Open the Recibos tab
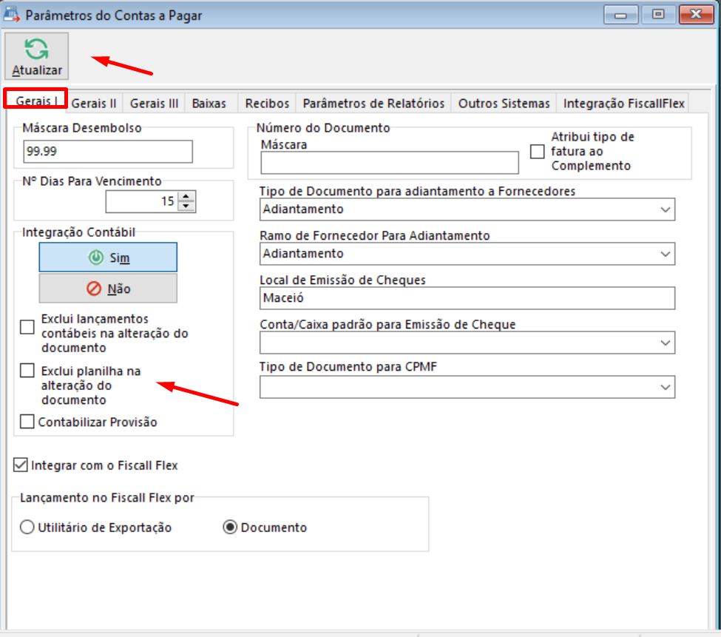 click(267, 104)
